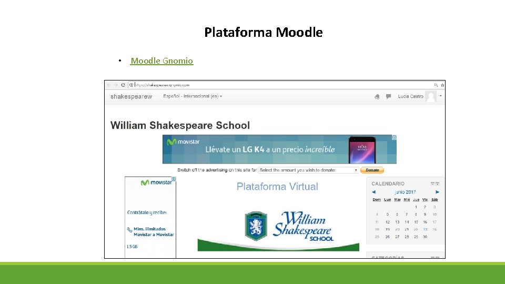
Task: Open the Moodle Gnomio hyperlink
Action: click(x=161, y=60)
